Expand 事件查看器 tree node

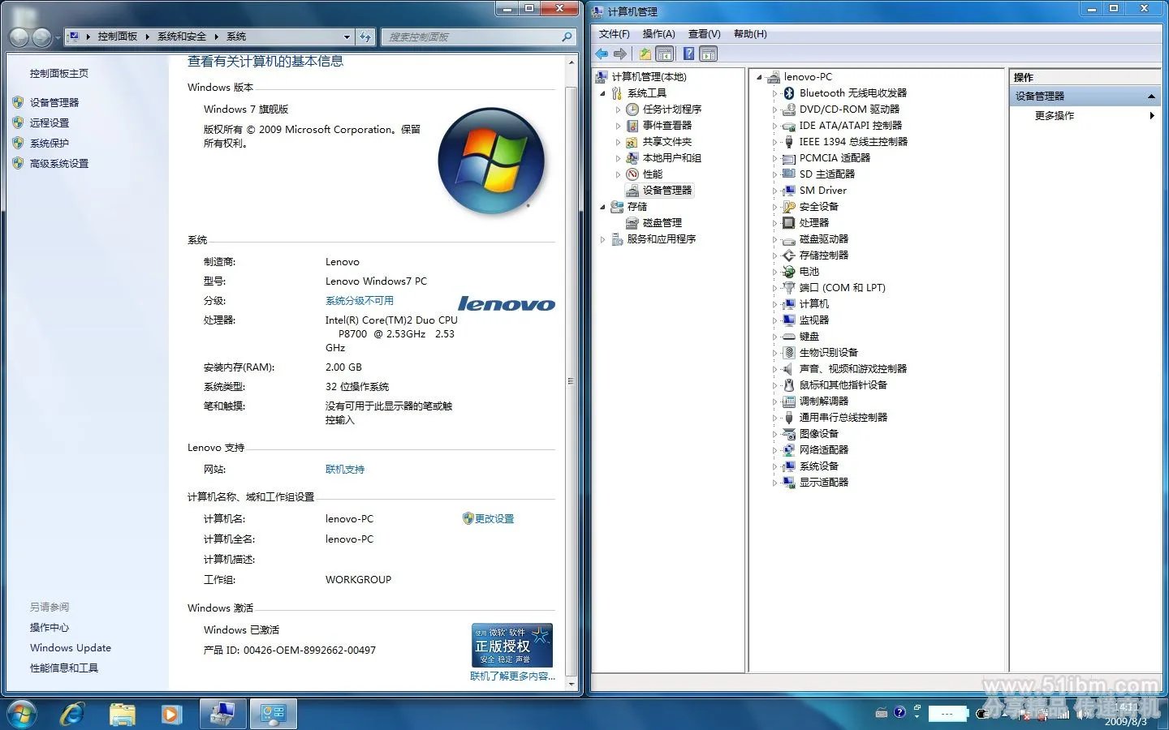(x=618, y=126)
